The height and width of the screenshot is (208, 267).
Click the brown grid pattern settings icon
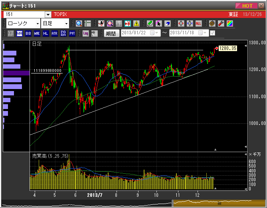click(x=212, y=24)
